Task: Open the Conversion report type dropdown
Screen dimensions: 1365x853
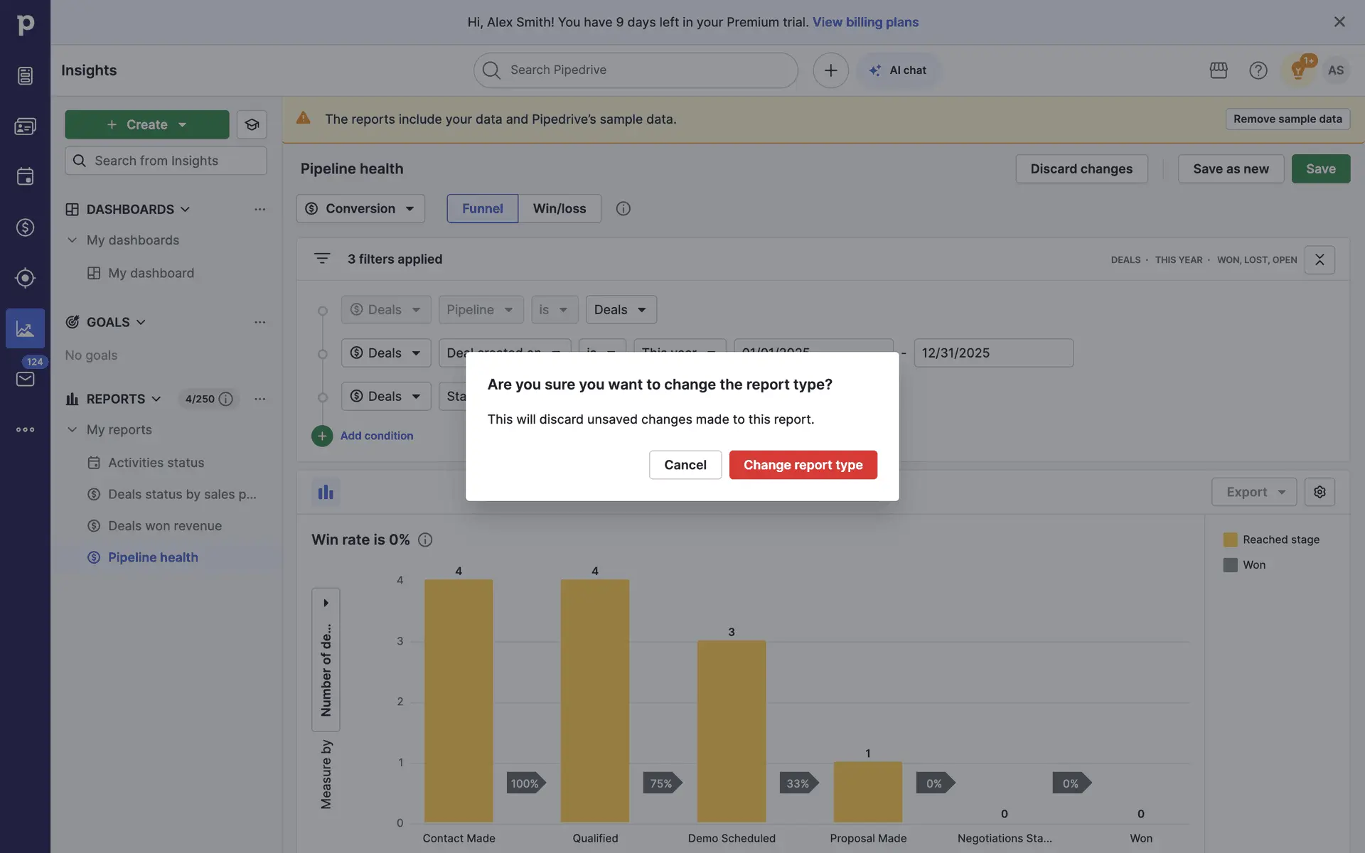Action: pos(360,208)
